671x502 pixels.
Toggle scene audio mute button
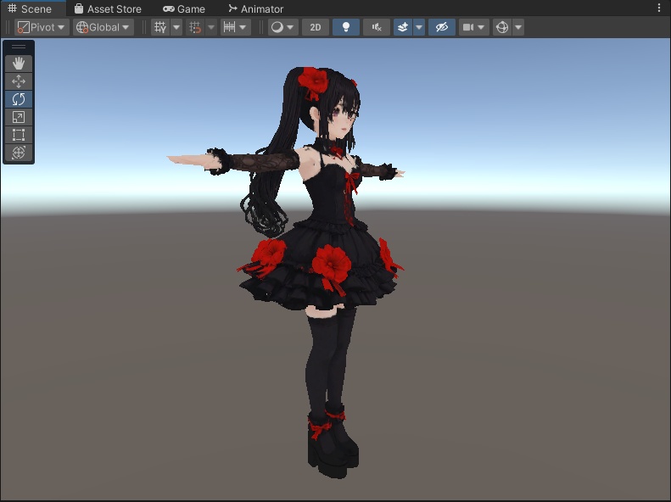(377, 27)
